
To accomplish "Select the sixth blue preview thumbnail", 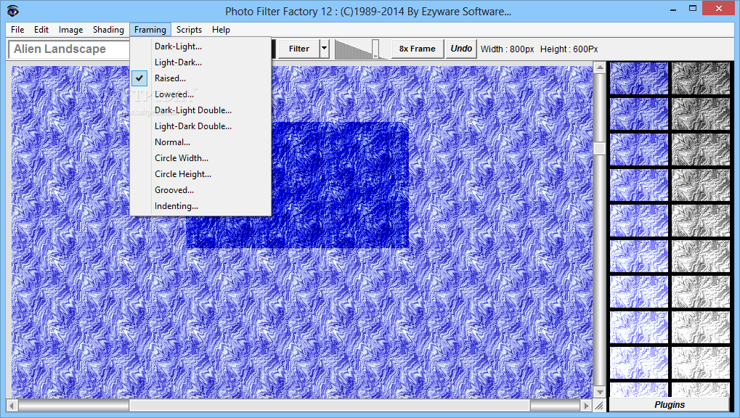I will 639,256.
